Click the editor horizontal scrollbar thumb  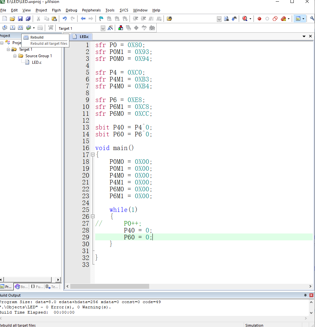pyautogui.click(x=110, y=286)
